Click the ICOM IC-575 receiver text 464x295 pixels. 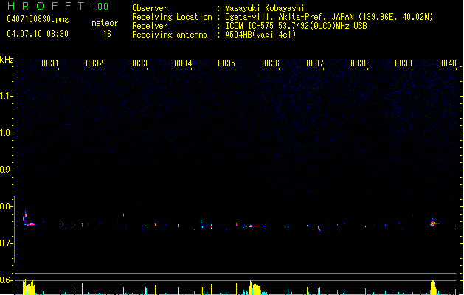click(x=296, y=26)
